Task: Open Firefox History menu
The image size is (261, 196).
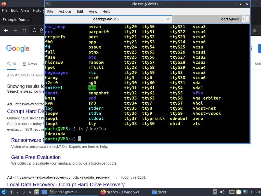Action: [38, 10]
